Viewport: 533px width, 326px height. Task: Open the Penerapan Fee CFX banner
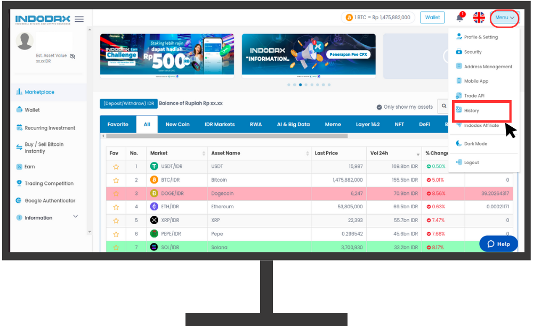[309, 56]
